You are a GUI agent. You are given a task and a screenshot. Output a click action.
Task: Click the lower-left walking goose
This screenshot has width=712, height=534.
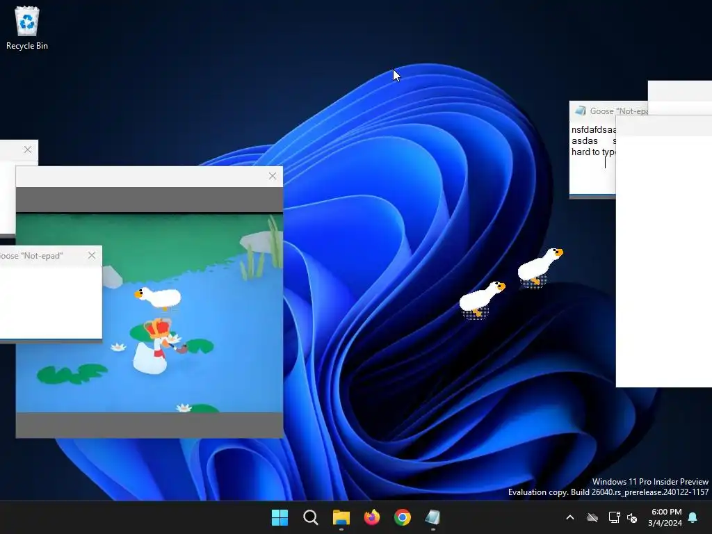click(481, 300)
